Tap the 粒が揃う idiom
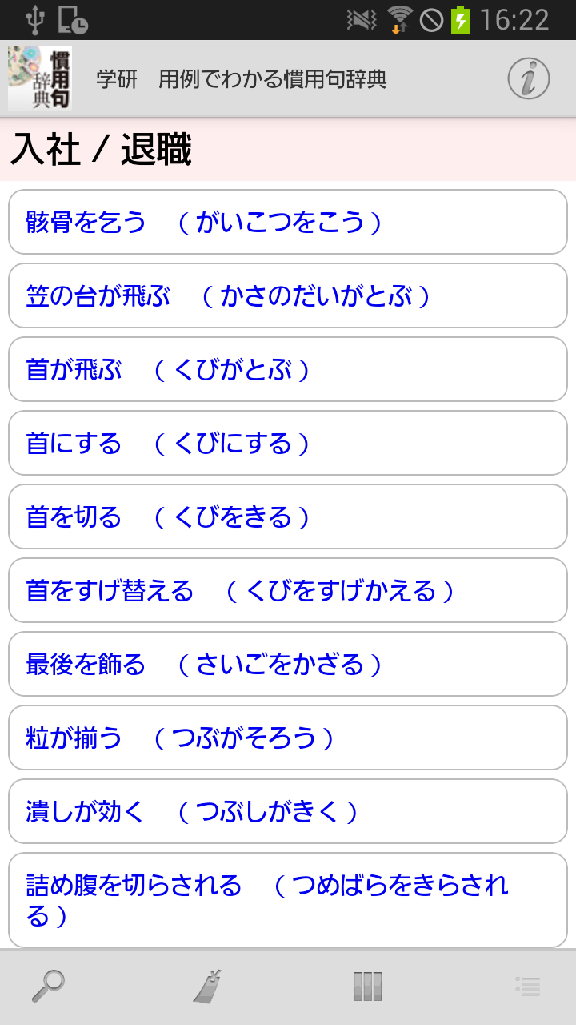Viewport: 576px width, 1025px height. [288, 738]
